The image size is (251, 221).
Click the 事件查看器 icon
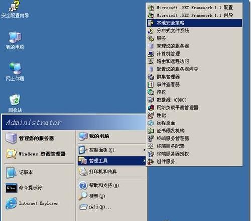[x=151, y=85]
